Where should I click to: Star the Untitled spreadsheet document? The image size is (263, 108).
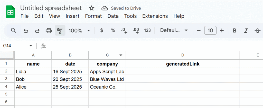point(92,8)
